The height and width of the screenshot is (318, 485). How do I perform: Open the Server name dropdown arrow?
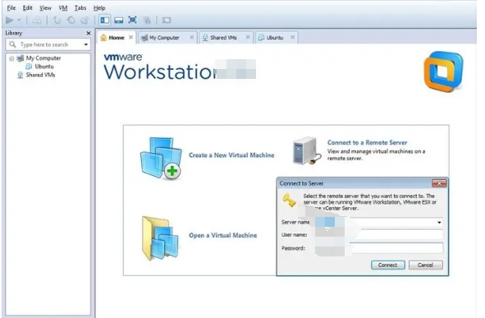439,223
